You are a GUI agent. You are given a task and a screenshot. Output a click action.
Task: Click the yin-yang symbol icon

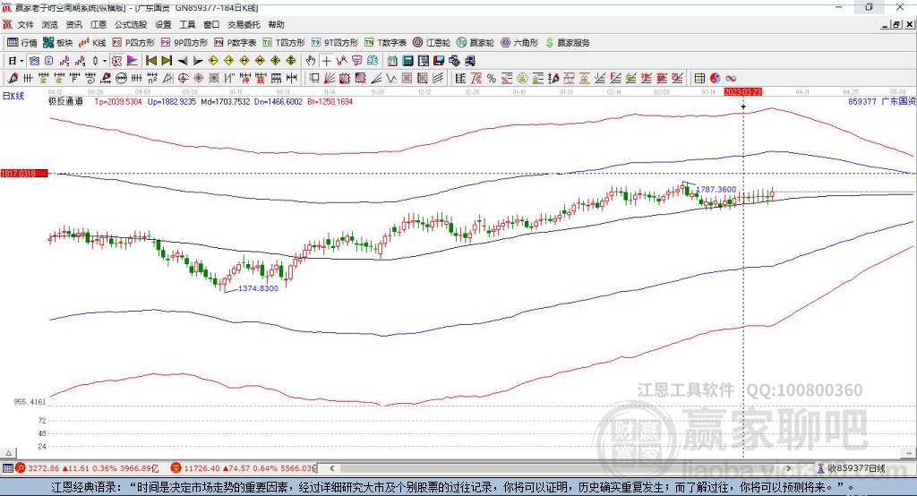(716, 79)
